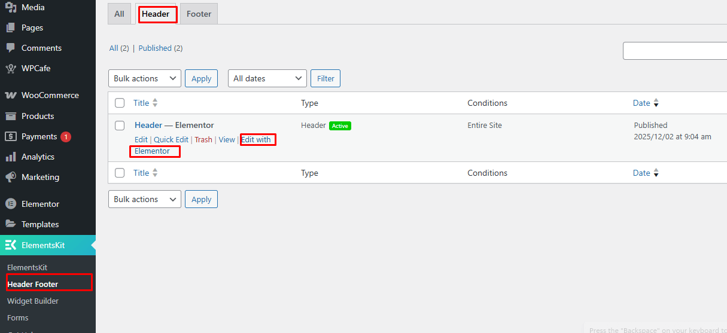Viewport: 727px width, 333px height.
Task: Open the bottom Bulk actions dropdown
Action: 144,199
